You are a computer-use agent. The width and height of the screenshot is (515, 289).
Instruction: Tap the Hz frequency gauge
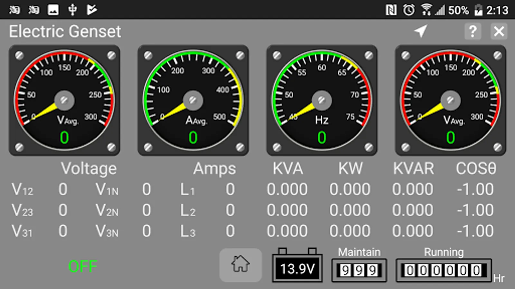click(322, 100)
